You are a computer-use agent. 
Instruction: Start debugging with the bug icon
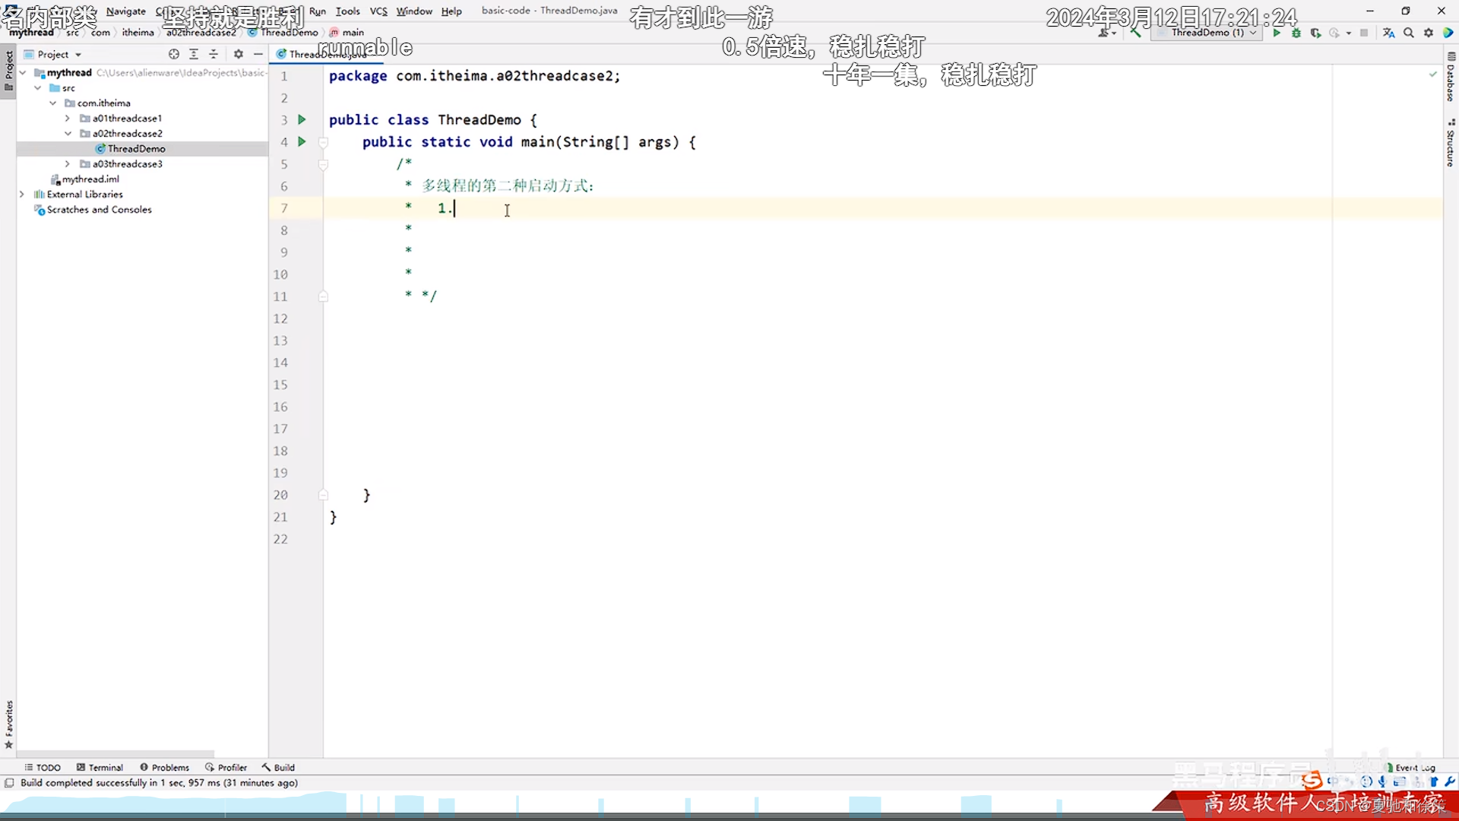(1296, 33)
